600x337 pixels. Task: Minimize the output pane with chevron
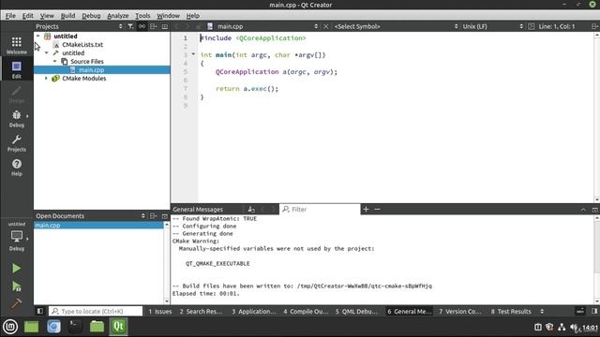(583, 210)
